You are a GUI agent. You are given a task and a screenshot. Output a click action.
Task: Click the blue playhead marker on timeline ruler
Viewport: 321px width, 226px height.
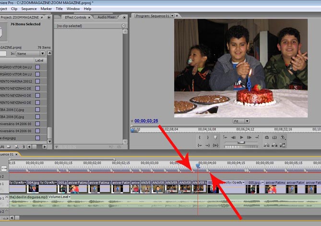click(x=198, y=165)
